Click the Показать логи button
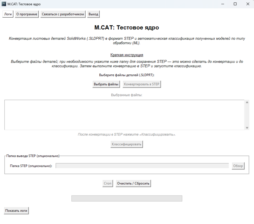 tap(16, 211)
